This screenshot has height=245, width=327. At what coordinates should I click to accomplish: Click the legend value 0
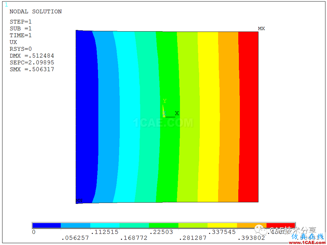click(x=34, y=232)
